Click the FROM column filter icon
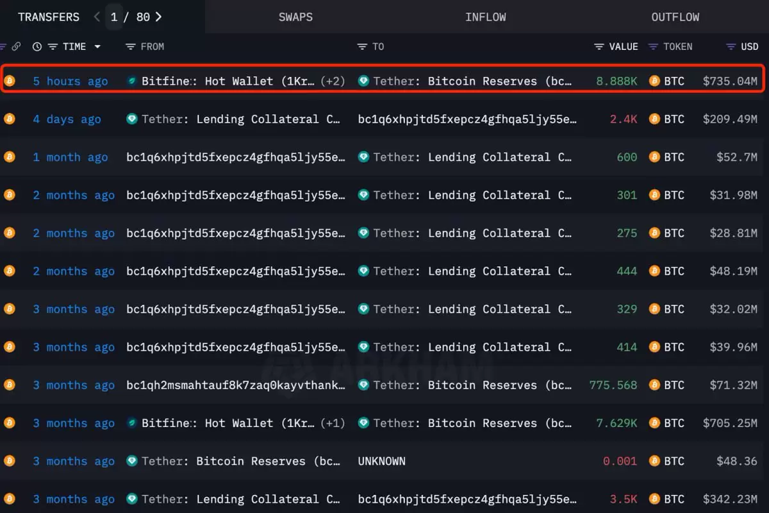 (x=131, y=47)
